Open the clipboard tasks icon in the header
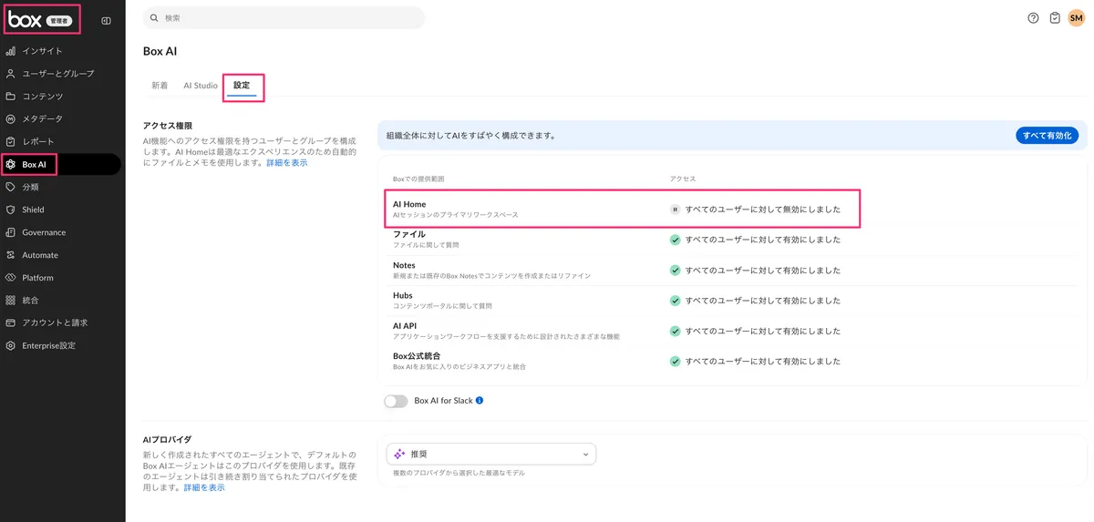The height and width of the screenshot is (522, 1094). tap(1055, 17)
